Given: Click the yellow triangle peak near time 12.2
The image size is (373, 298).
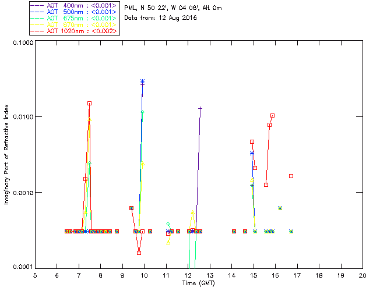Looking at the screenshot, I should coord(193,212).
